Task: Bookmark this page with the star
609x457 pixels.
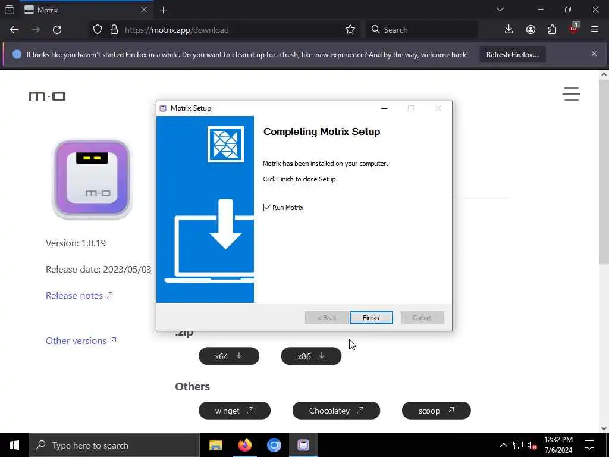Action: 350,30
